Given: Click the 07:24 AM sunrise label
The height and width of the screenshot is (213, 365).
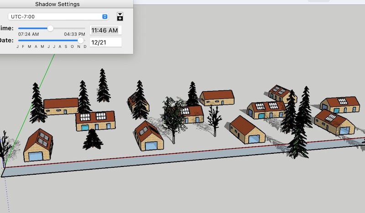Looking at the screenshot, I should point(28,34).
